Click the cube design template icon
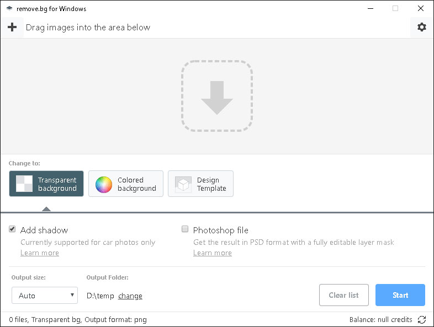The image size is (434, 327). pos(183,184)
